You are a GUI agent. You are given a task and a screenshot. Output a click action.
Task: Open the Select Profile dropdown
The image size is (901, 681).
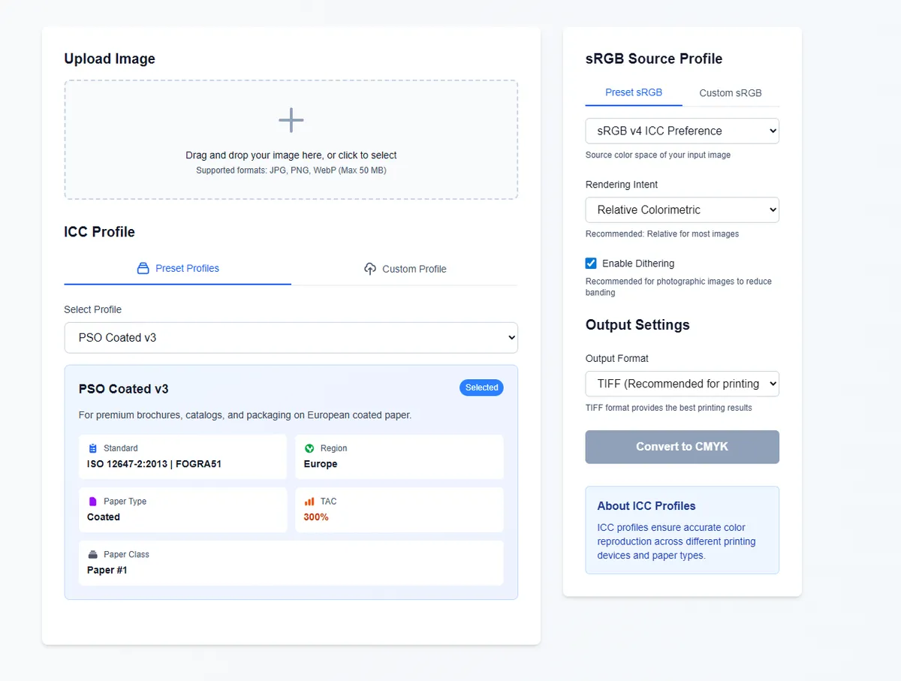click(x=291, y=338)
